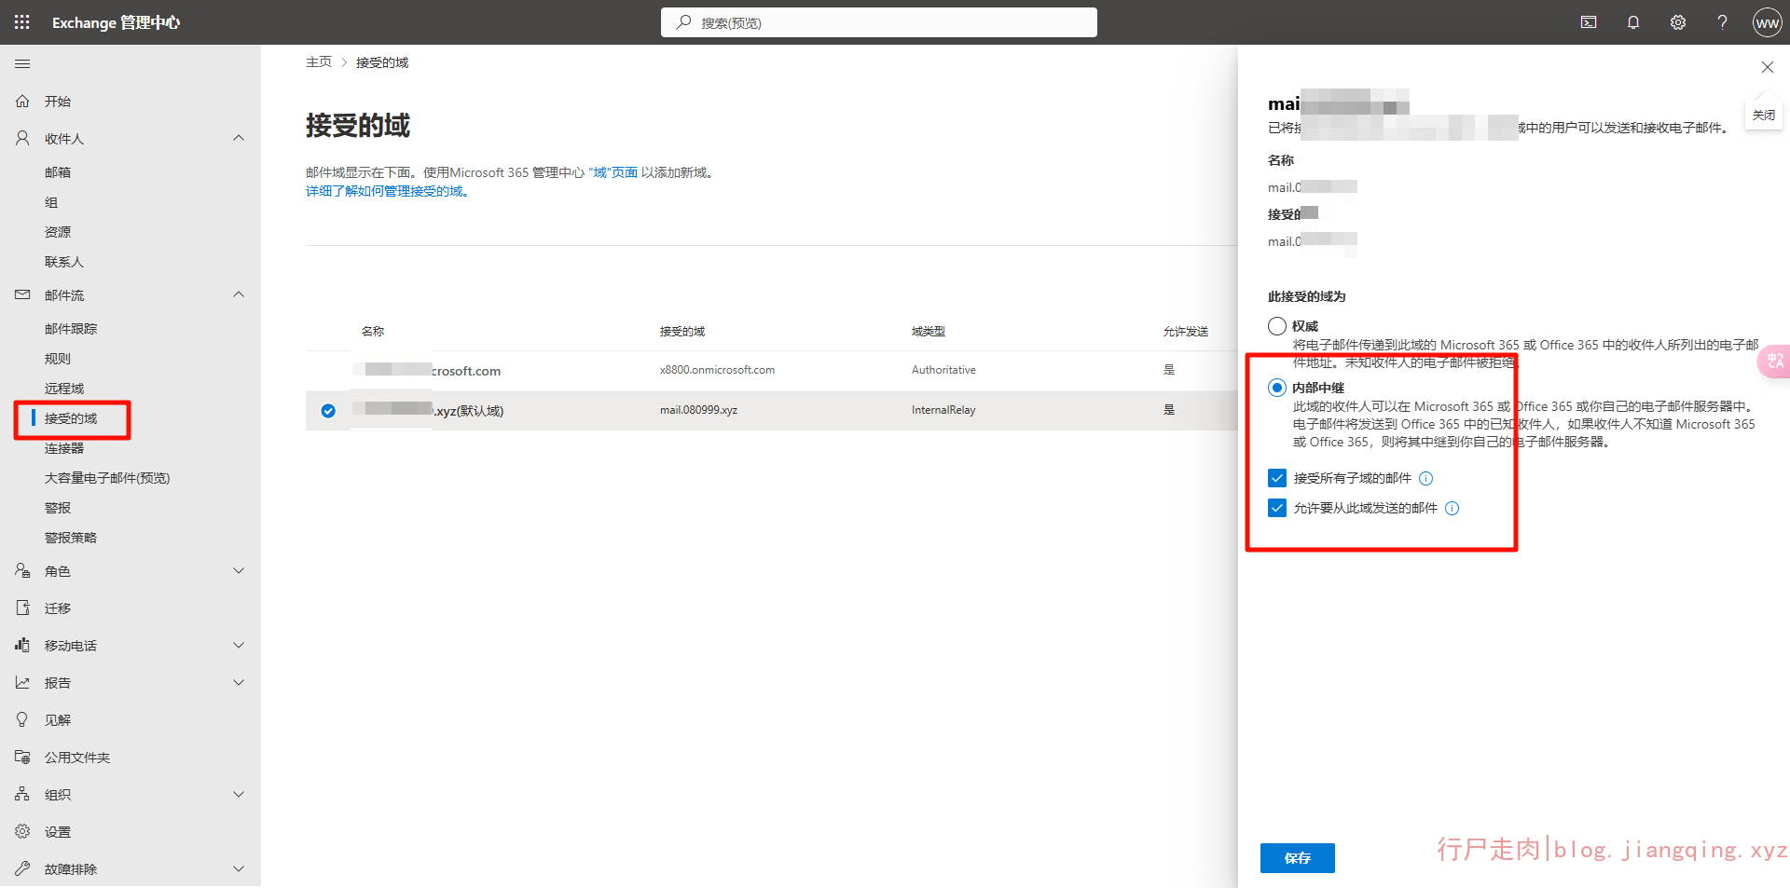
Task: Click info icon next to 接受所有子域的邮件
Action: pyautogui.click(x=1425, y=479)
